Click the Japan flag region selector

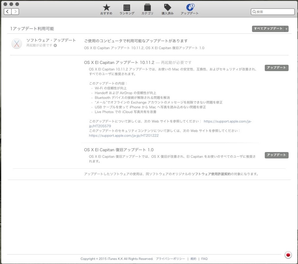[288, 255]
